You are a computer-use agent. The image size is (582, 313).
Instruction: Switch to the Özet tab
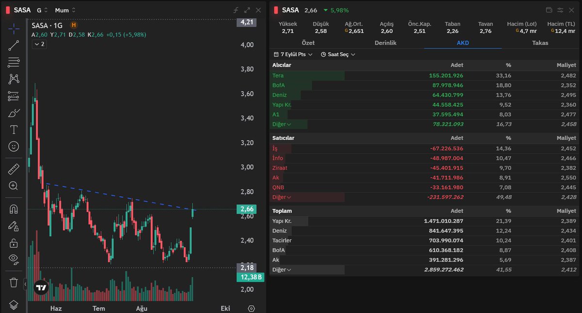tap(308, 43)
